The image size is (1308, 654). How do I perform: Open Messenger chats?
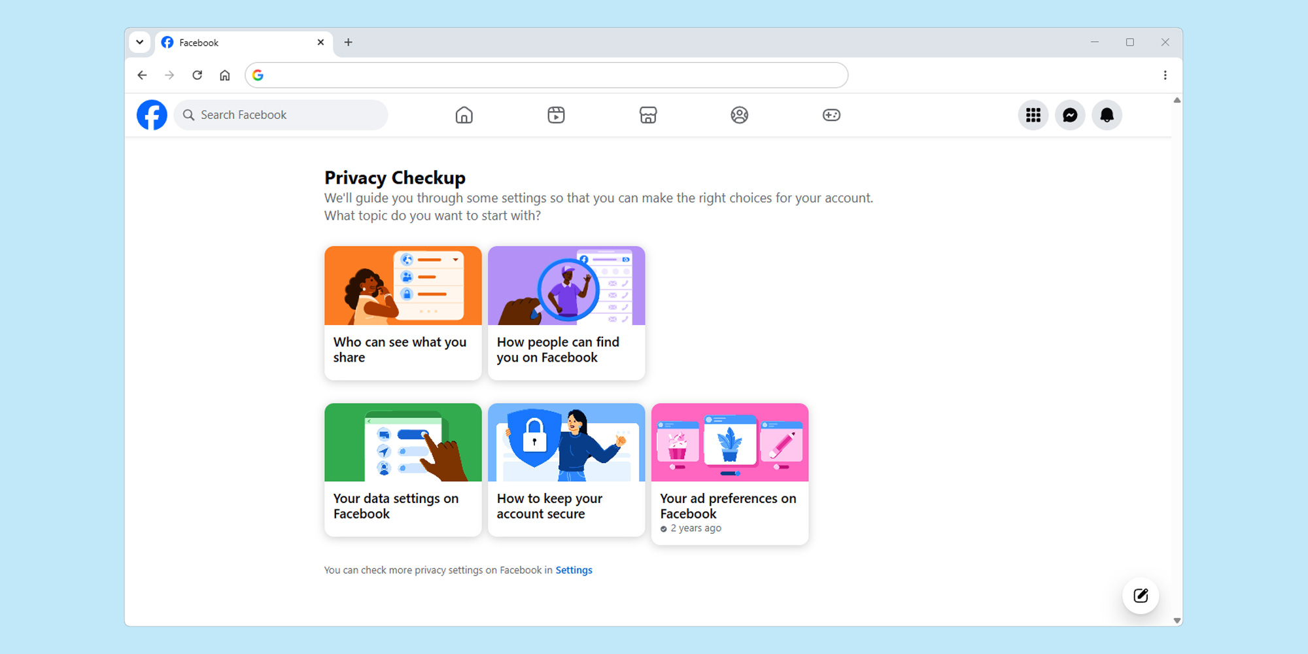(1070, 115)
